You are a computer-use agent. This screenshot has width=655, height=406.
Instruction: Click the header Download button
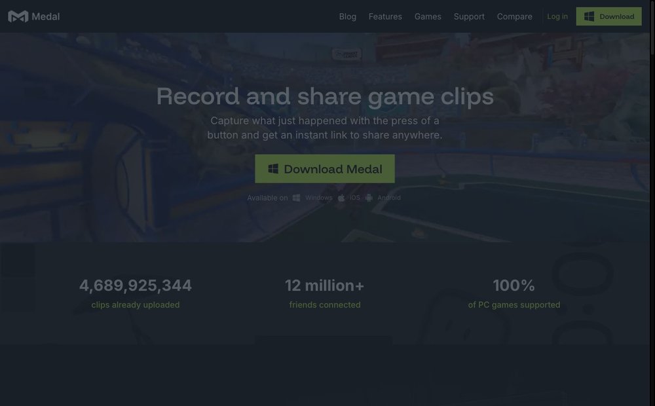[608, 16]
